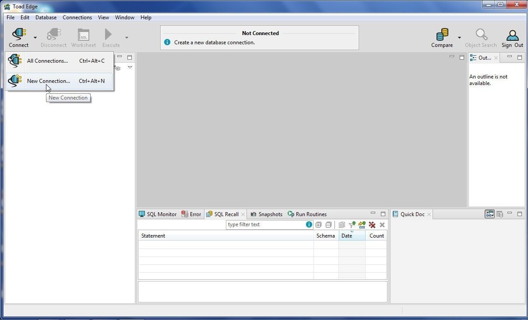
Task: Switch to the SQL Monitor tab
Action: (158, 214)
